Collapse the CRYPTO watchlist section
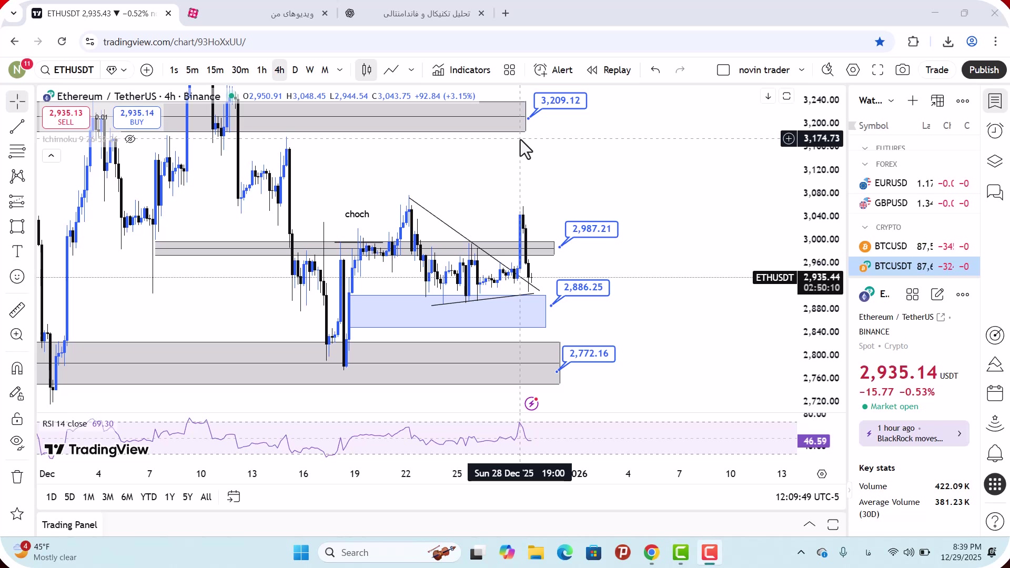This screenshot has height=568, width=1010. click(x=865, y=227)
